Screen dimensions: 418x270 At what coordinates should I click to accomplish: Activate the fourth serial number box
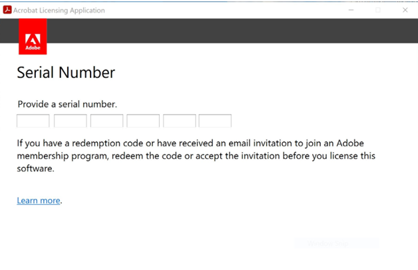coord(143,121)
